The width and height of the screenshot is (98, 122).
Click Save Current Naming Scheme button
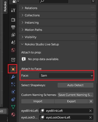(75, 95)
